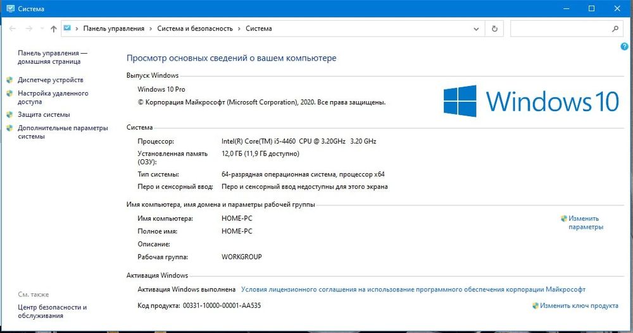Screen dimensions: 633x333
Task: Expand chevron after 'Система и безопасность'
Action: [239, 28]
